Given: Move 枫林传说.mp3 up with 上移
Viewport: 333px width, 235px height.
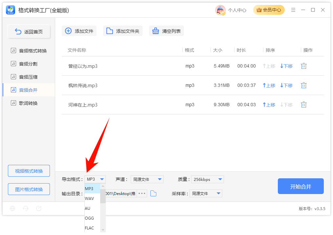Looking at the screenshot, I should (x=269, y=86).
